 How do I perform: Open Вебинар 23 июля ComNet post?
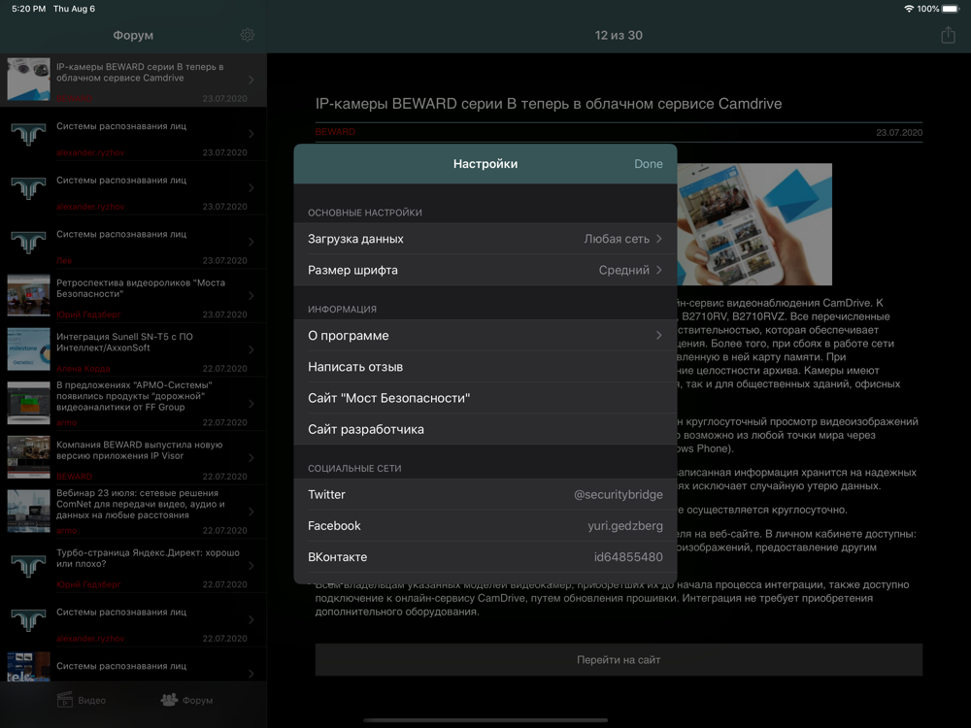(x=133, y=512)
